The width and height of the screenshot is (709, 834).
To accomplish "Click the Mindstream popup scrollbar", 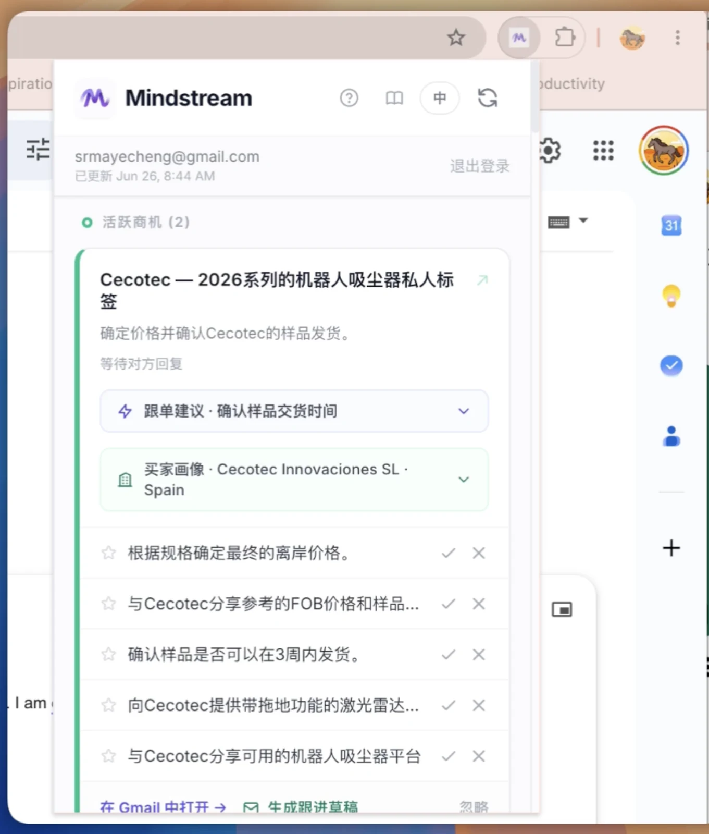I will 534,95.
